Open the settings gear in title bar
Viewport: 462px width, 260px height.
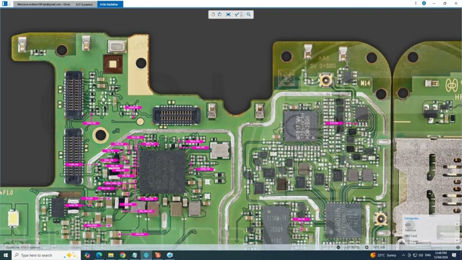pos(424,3)
